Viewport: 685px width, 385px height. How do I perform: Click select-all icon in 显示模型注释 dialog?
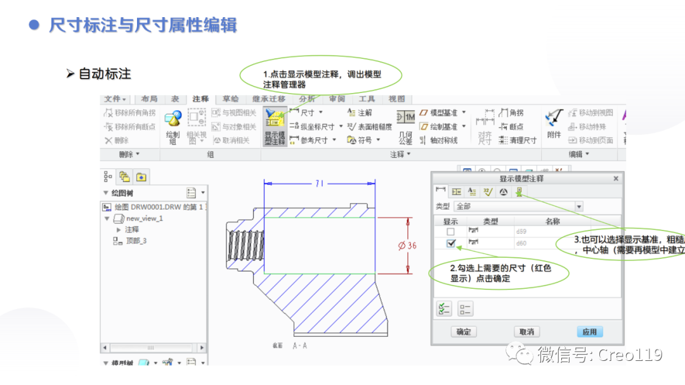point(444,309)
